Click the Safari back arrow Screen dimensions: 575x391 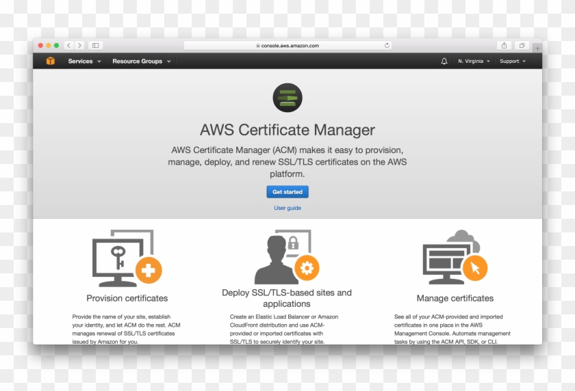tap(68, 45)
